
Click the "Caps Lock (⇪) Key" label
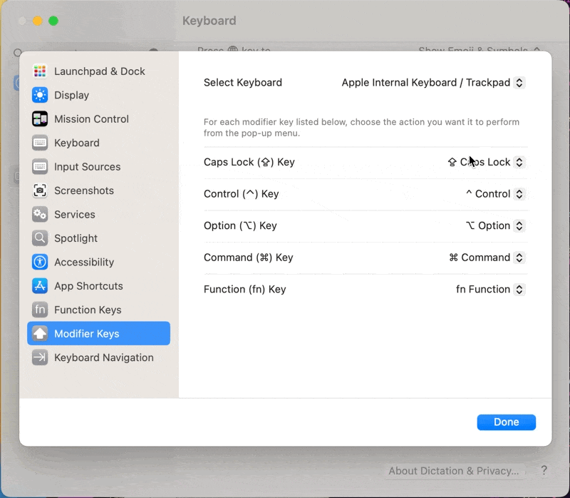point(249,162)
